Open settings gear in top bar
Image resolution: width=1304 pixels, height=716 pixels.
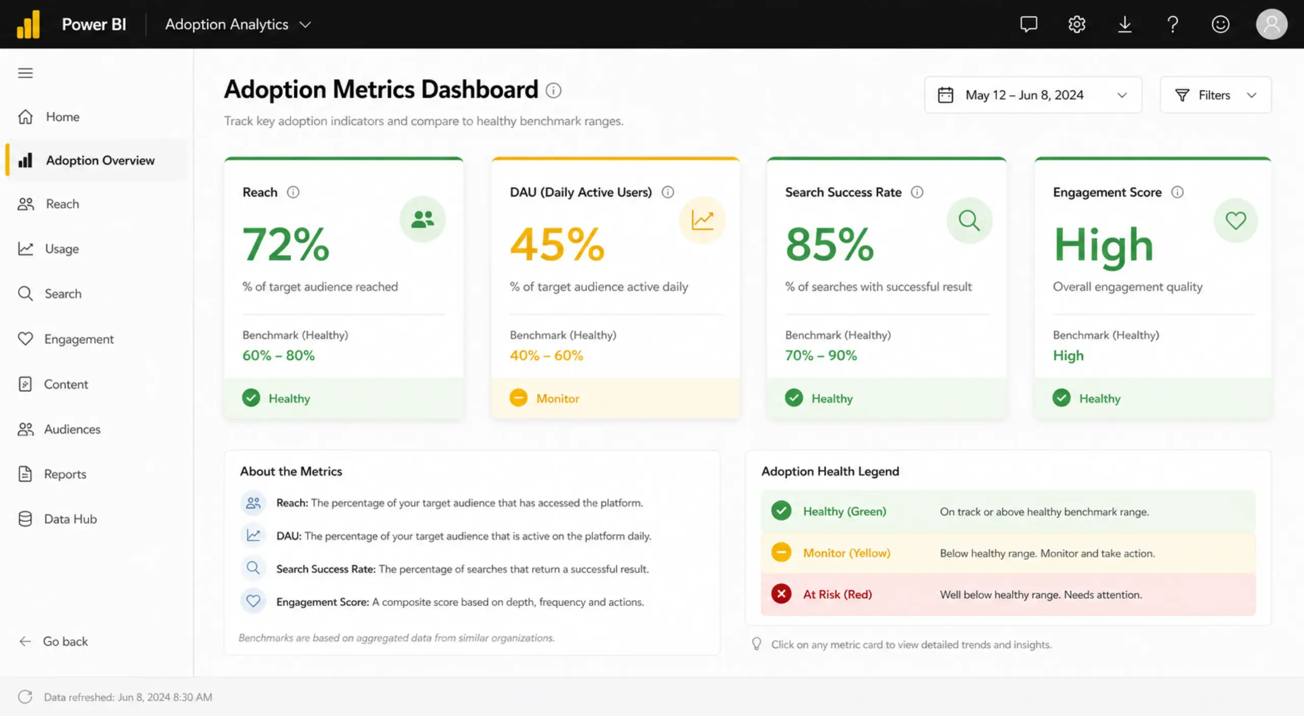[1076, 24]
